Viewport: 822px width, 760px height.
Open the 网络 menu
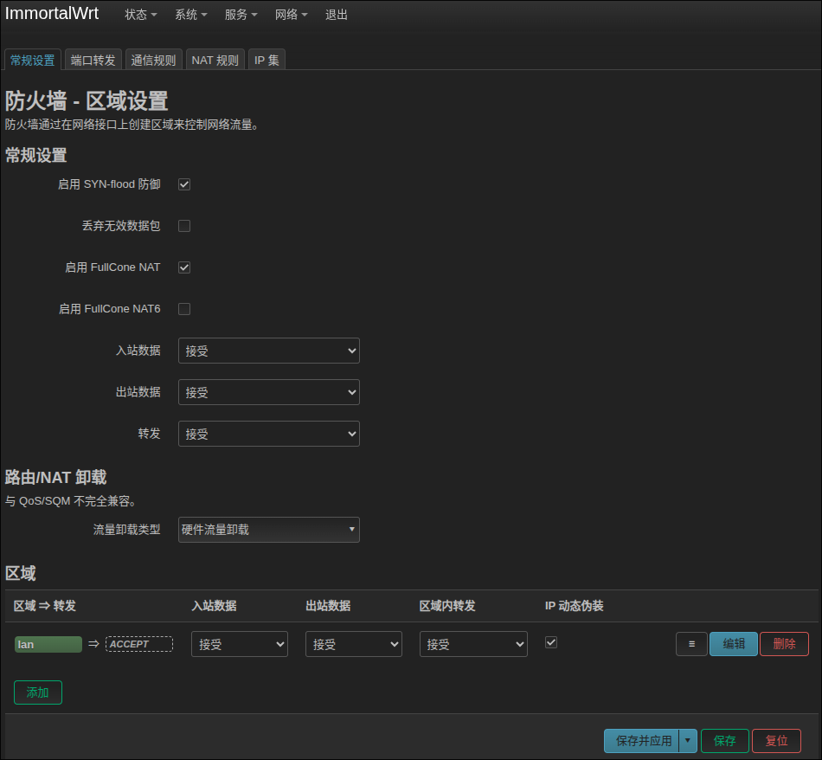291,15
